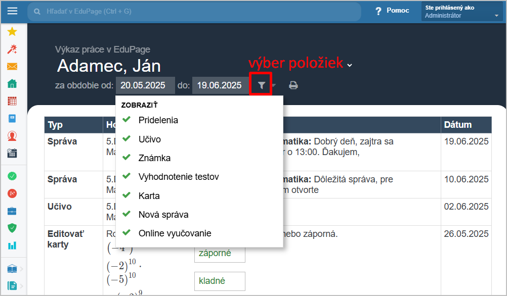
Task: Click the yellow star favorites icon
Action: 12,31
